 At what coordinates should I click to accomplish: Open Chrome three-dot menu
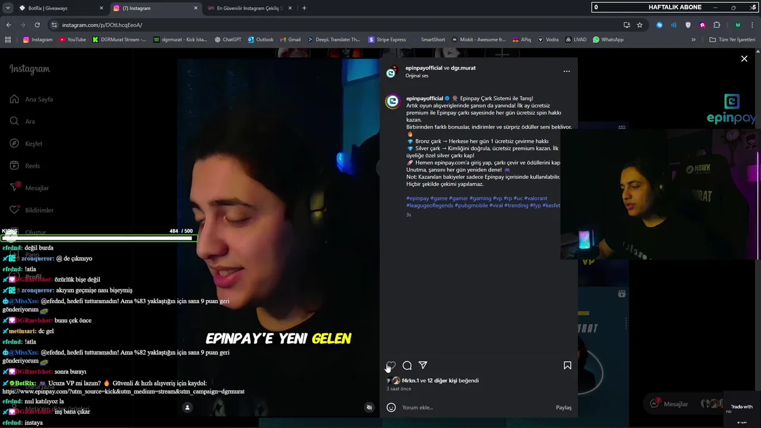click(753, 25)
